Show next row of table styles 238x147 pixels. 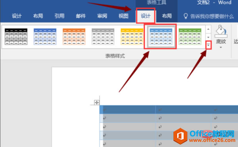click(x=208, y=37)
